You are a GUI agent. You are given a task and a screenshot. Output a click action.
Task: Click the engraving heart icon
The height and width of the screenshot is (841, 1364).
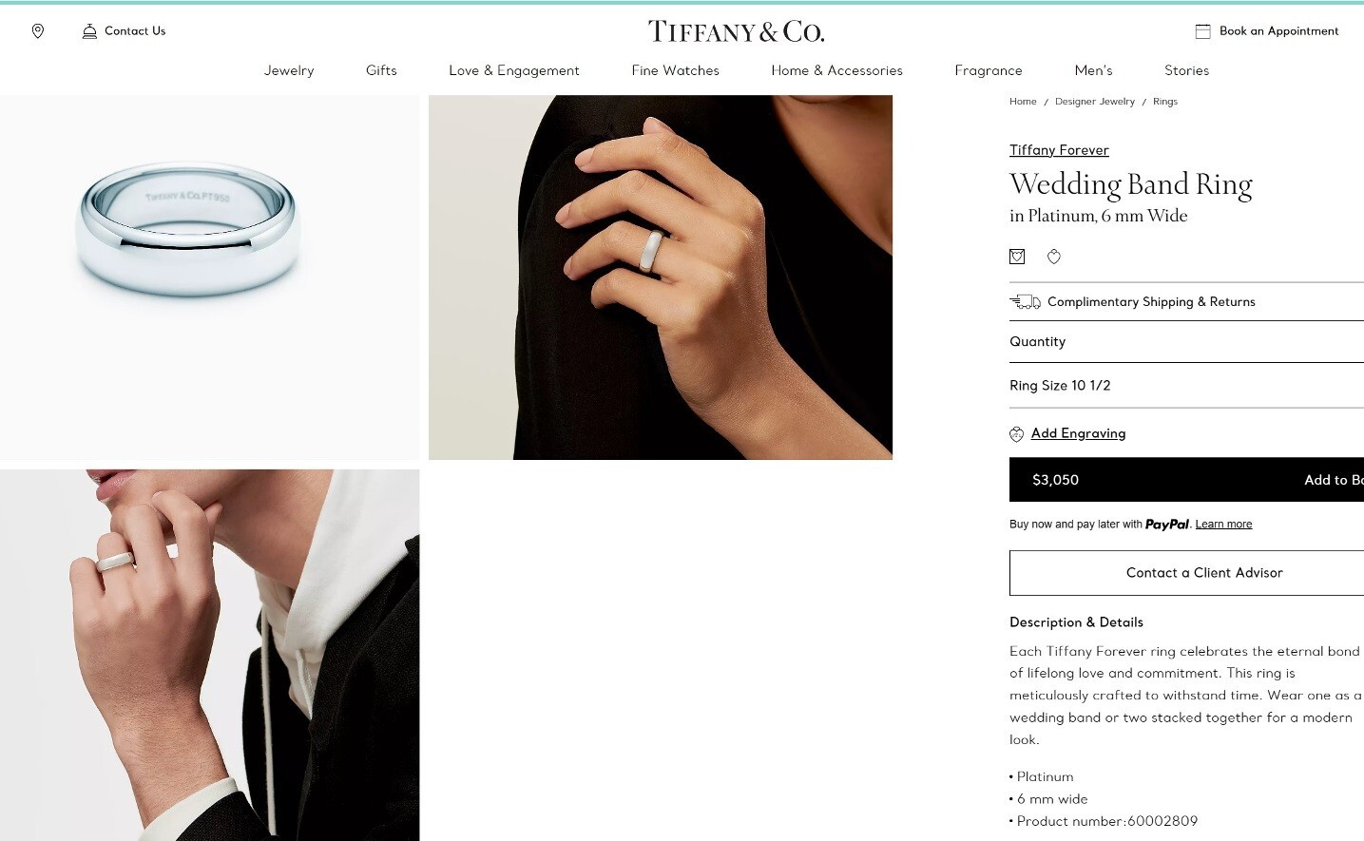click(x=1016, y=434)
